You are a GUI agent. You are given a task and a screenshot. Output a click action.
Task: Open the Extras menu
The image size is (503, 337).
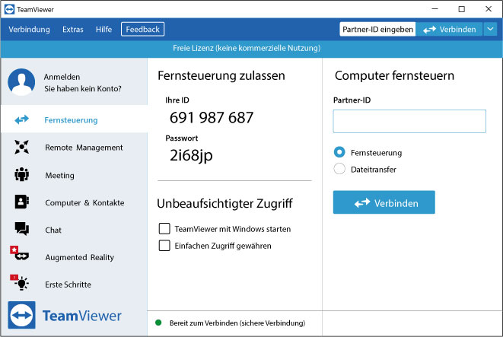pos(73,30)
